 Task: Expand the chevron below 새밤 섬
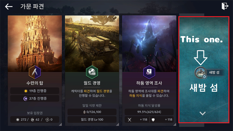(x=202, y=114)
